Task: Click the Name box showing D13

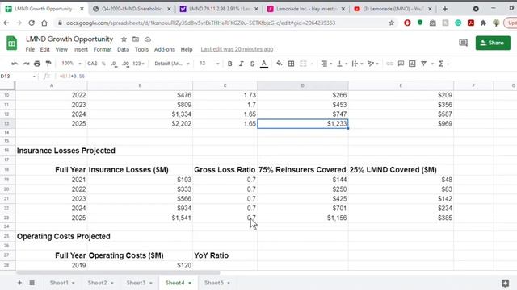Action: pyautogui.click(x=18, y=76)
